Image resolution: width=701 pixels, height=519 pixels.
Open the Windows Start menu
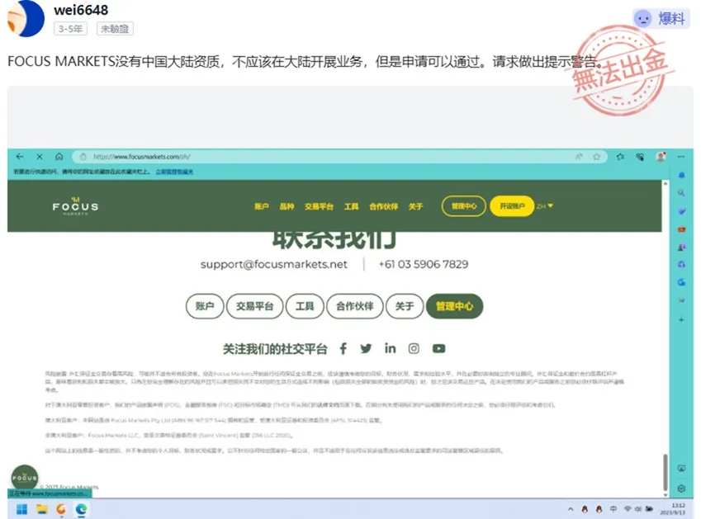point(21,509)
